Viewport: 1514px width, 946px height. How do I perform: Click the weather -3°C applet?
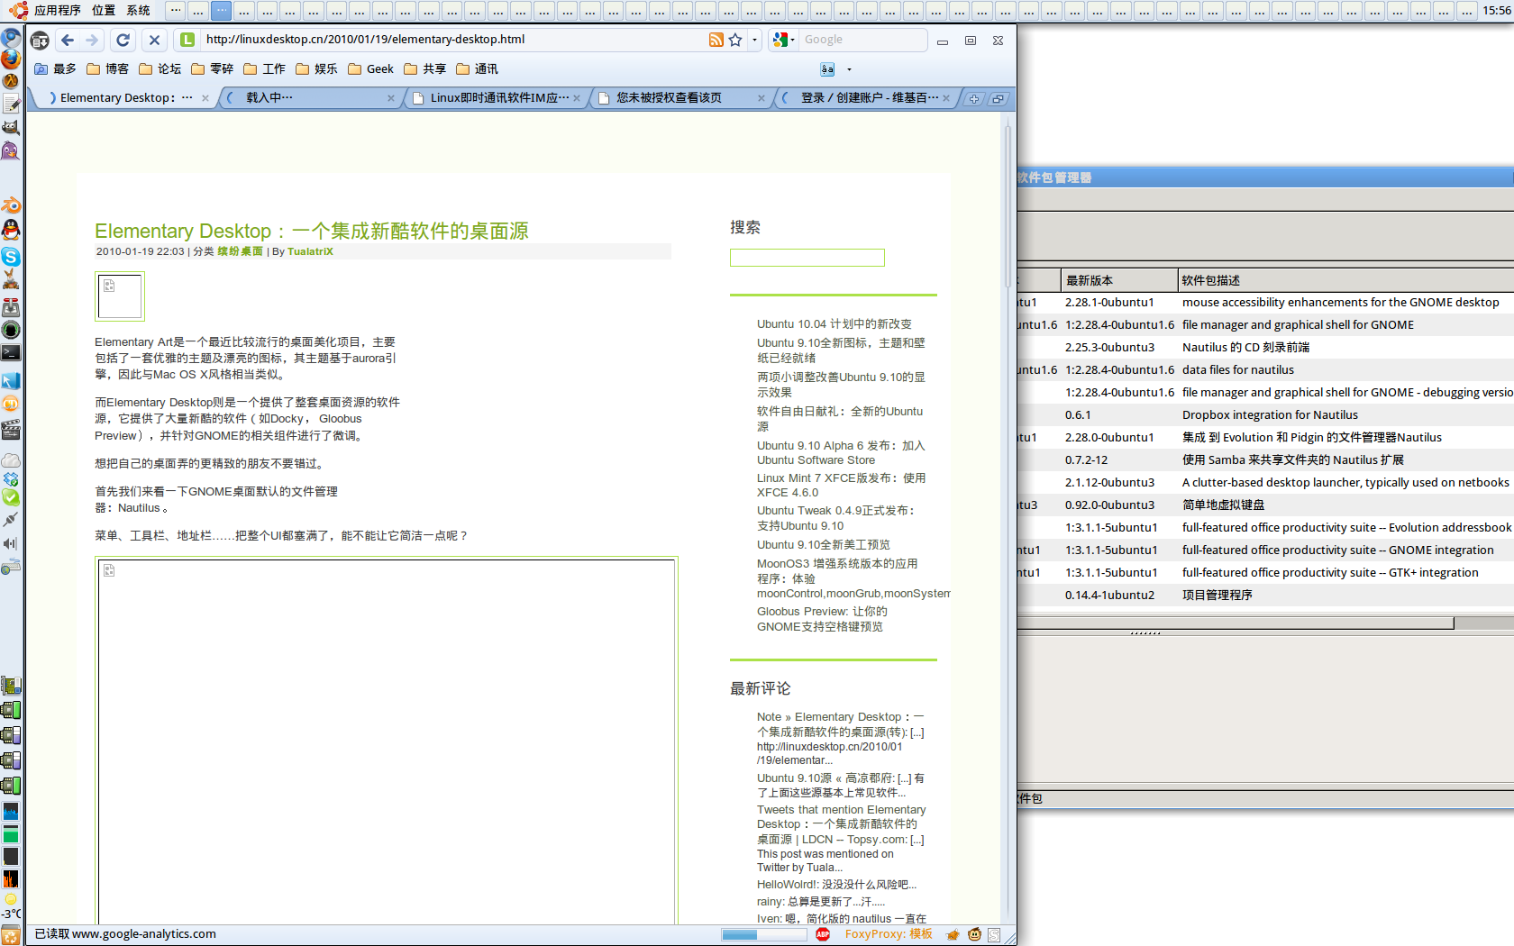click(11, 906)
